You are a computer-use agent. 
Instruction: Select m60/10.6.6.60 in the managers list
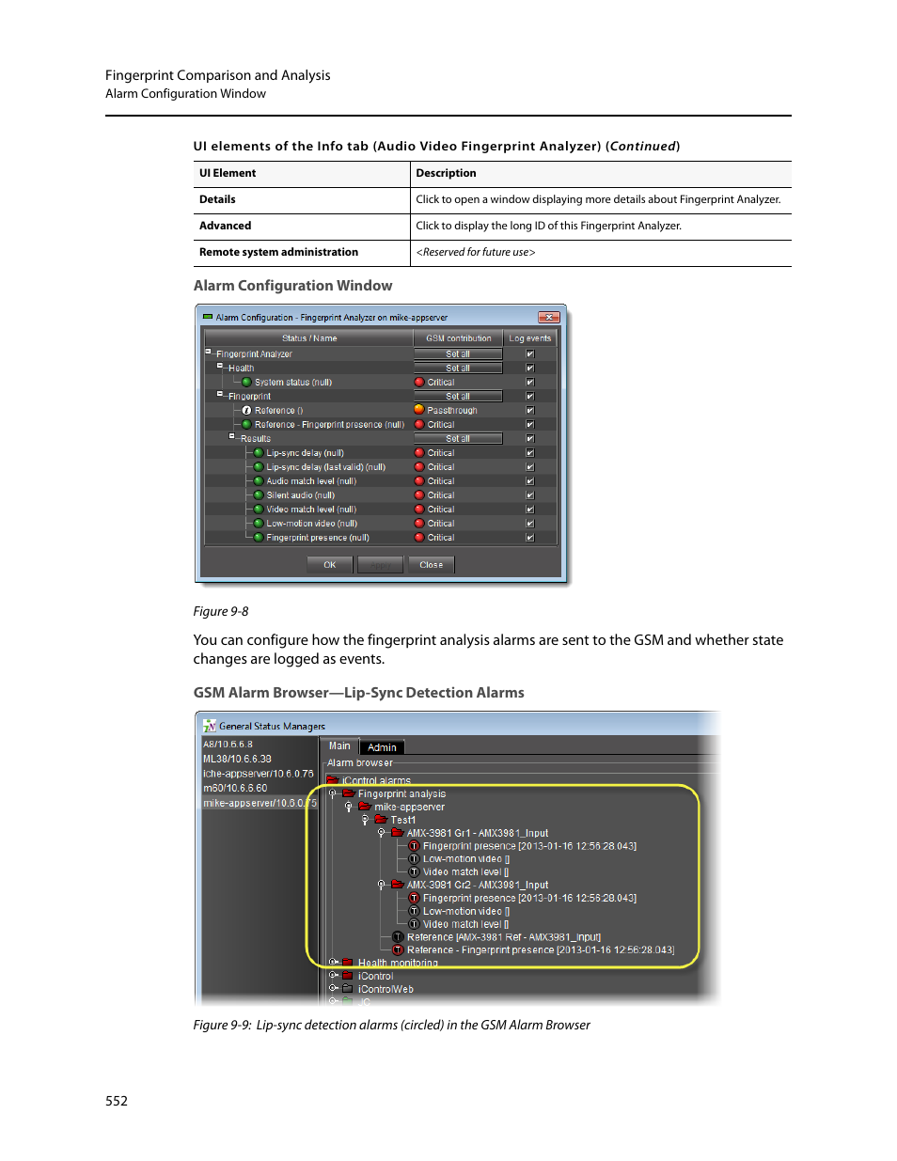(x=236, y=789)
